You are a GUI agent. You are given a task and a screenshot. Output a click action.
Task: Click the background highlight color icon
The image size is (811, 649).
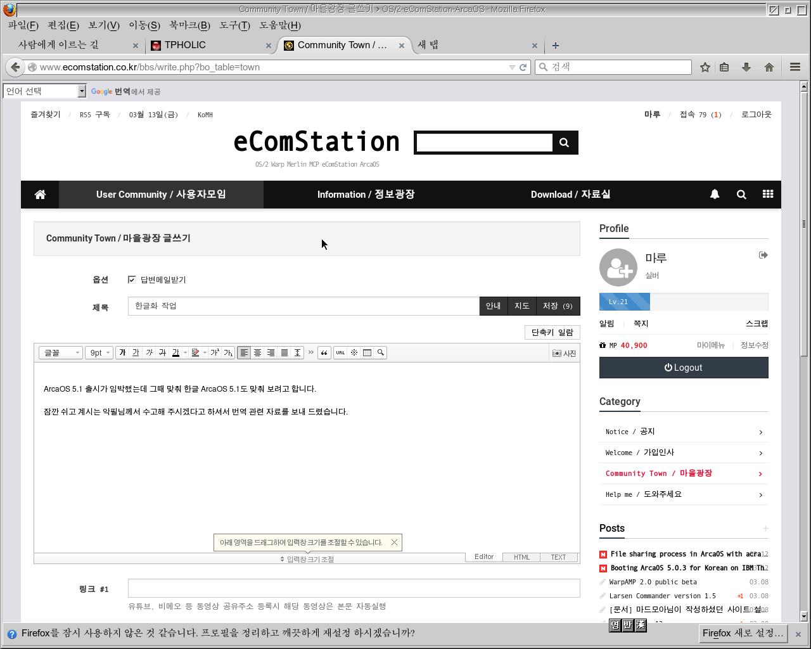pyautogui.click(x=196, y=353)
